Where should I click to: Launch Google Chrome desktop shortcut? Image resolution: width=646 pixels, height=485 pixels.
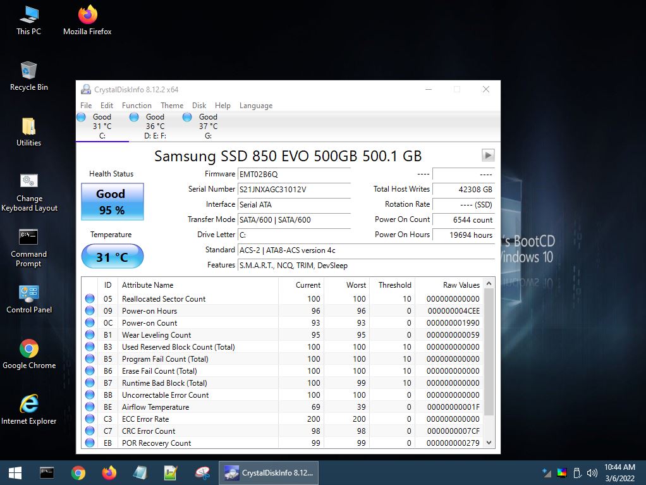point(29,354)
